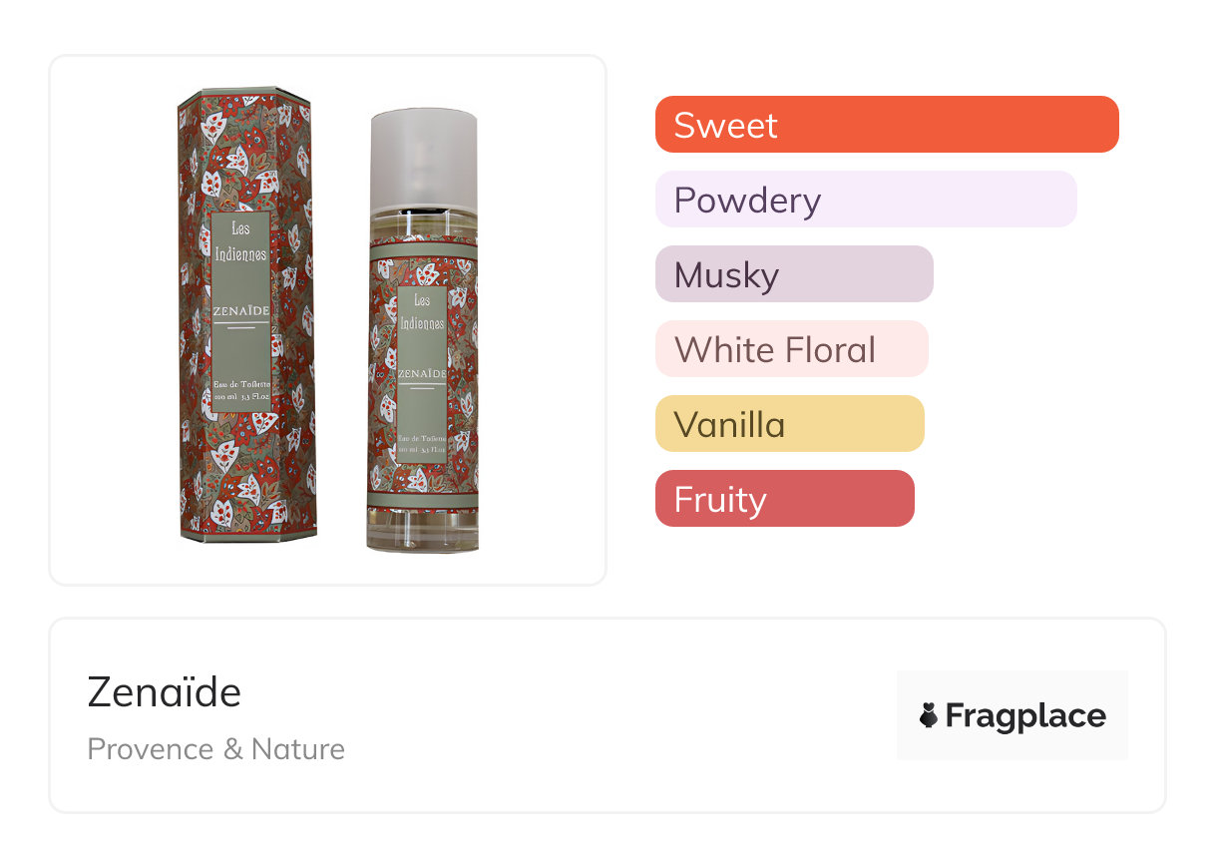Click the Musky accord bar
Viewport: 1215px width, 862px height.
(793, 274)
